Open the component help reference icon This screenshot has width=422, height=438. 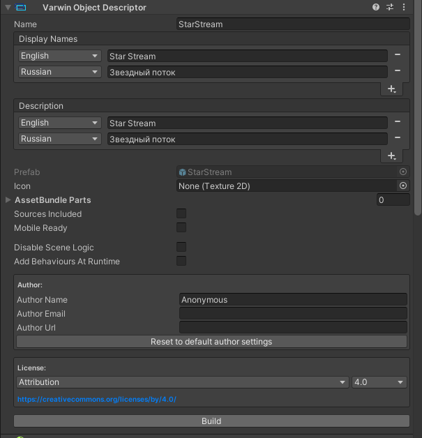(x=377, y=7)
